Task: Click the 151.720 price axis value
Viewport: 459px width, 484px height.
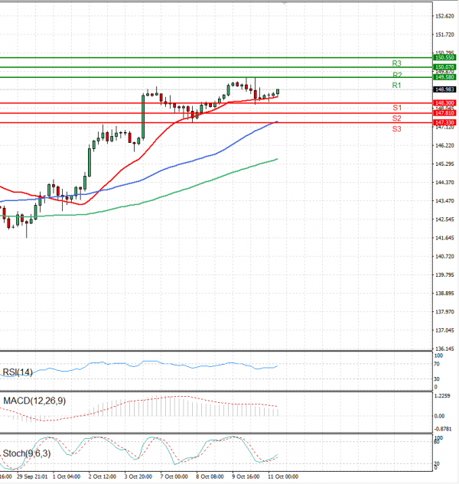Action: click(444, 34)
